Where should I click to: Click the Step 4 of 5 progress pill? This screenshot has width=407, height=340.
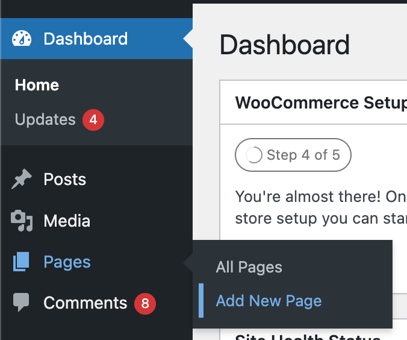[293, 156]
